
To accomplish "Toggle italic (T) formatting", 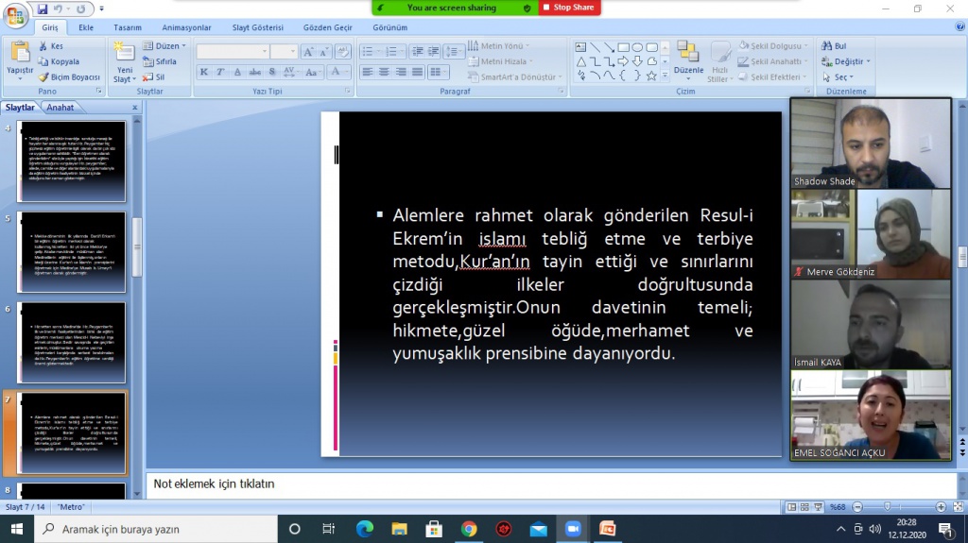I will 220,72.
